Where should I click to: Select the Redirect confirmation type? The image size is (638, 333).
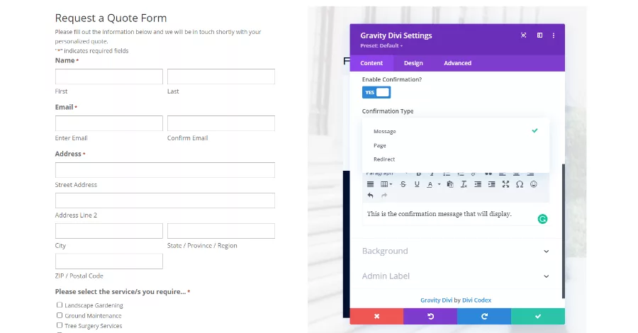pos(456,159)
